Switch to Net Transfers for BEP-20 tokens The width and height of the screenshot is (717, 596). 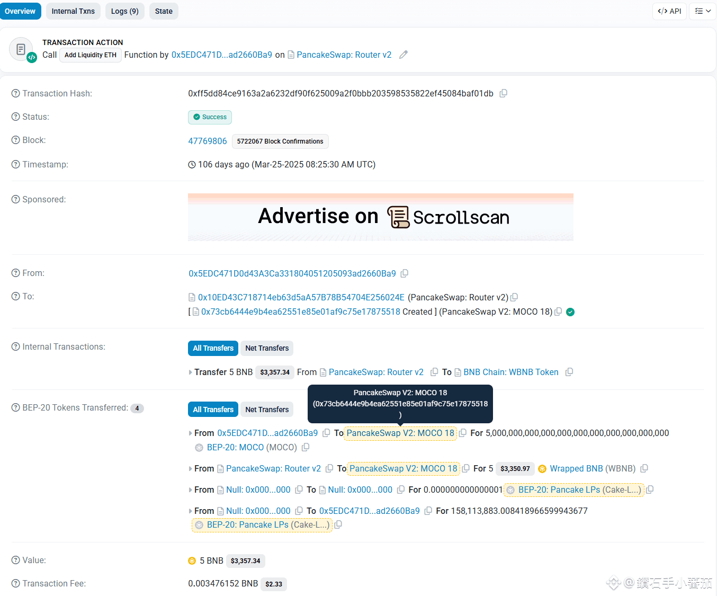pyautogui.click(x=267, y=410)
